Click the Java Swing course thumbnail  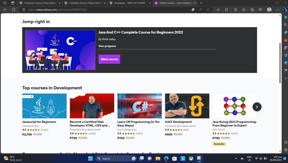tap(235, 106)
